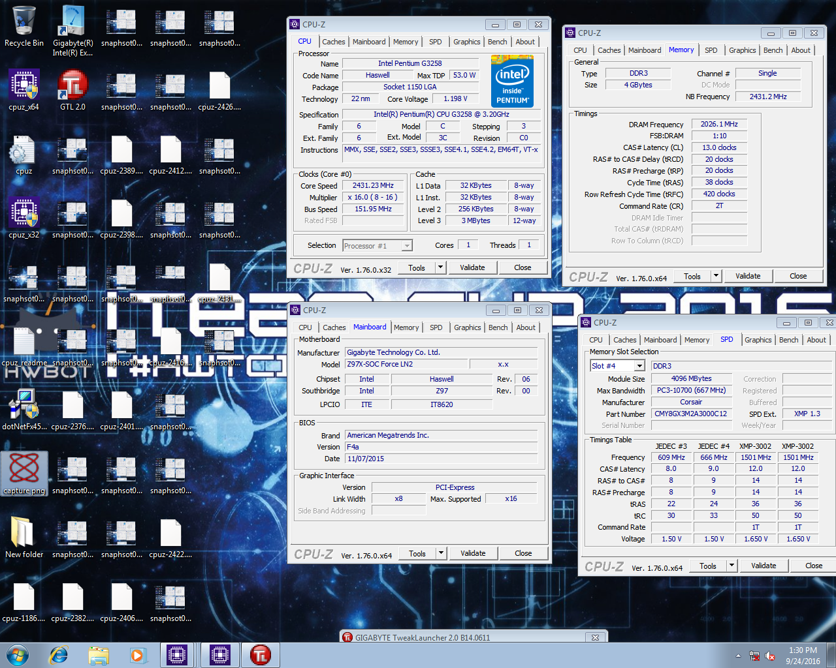The image size is (836, 668).
Task: Close the GIGABYTE TweakLauncher window
Action: pyautogui.click(x=594, y=637)
